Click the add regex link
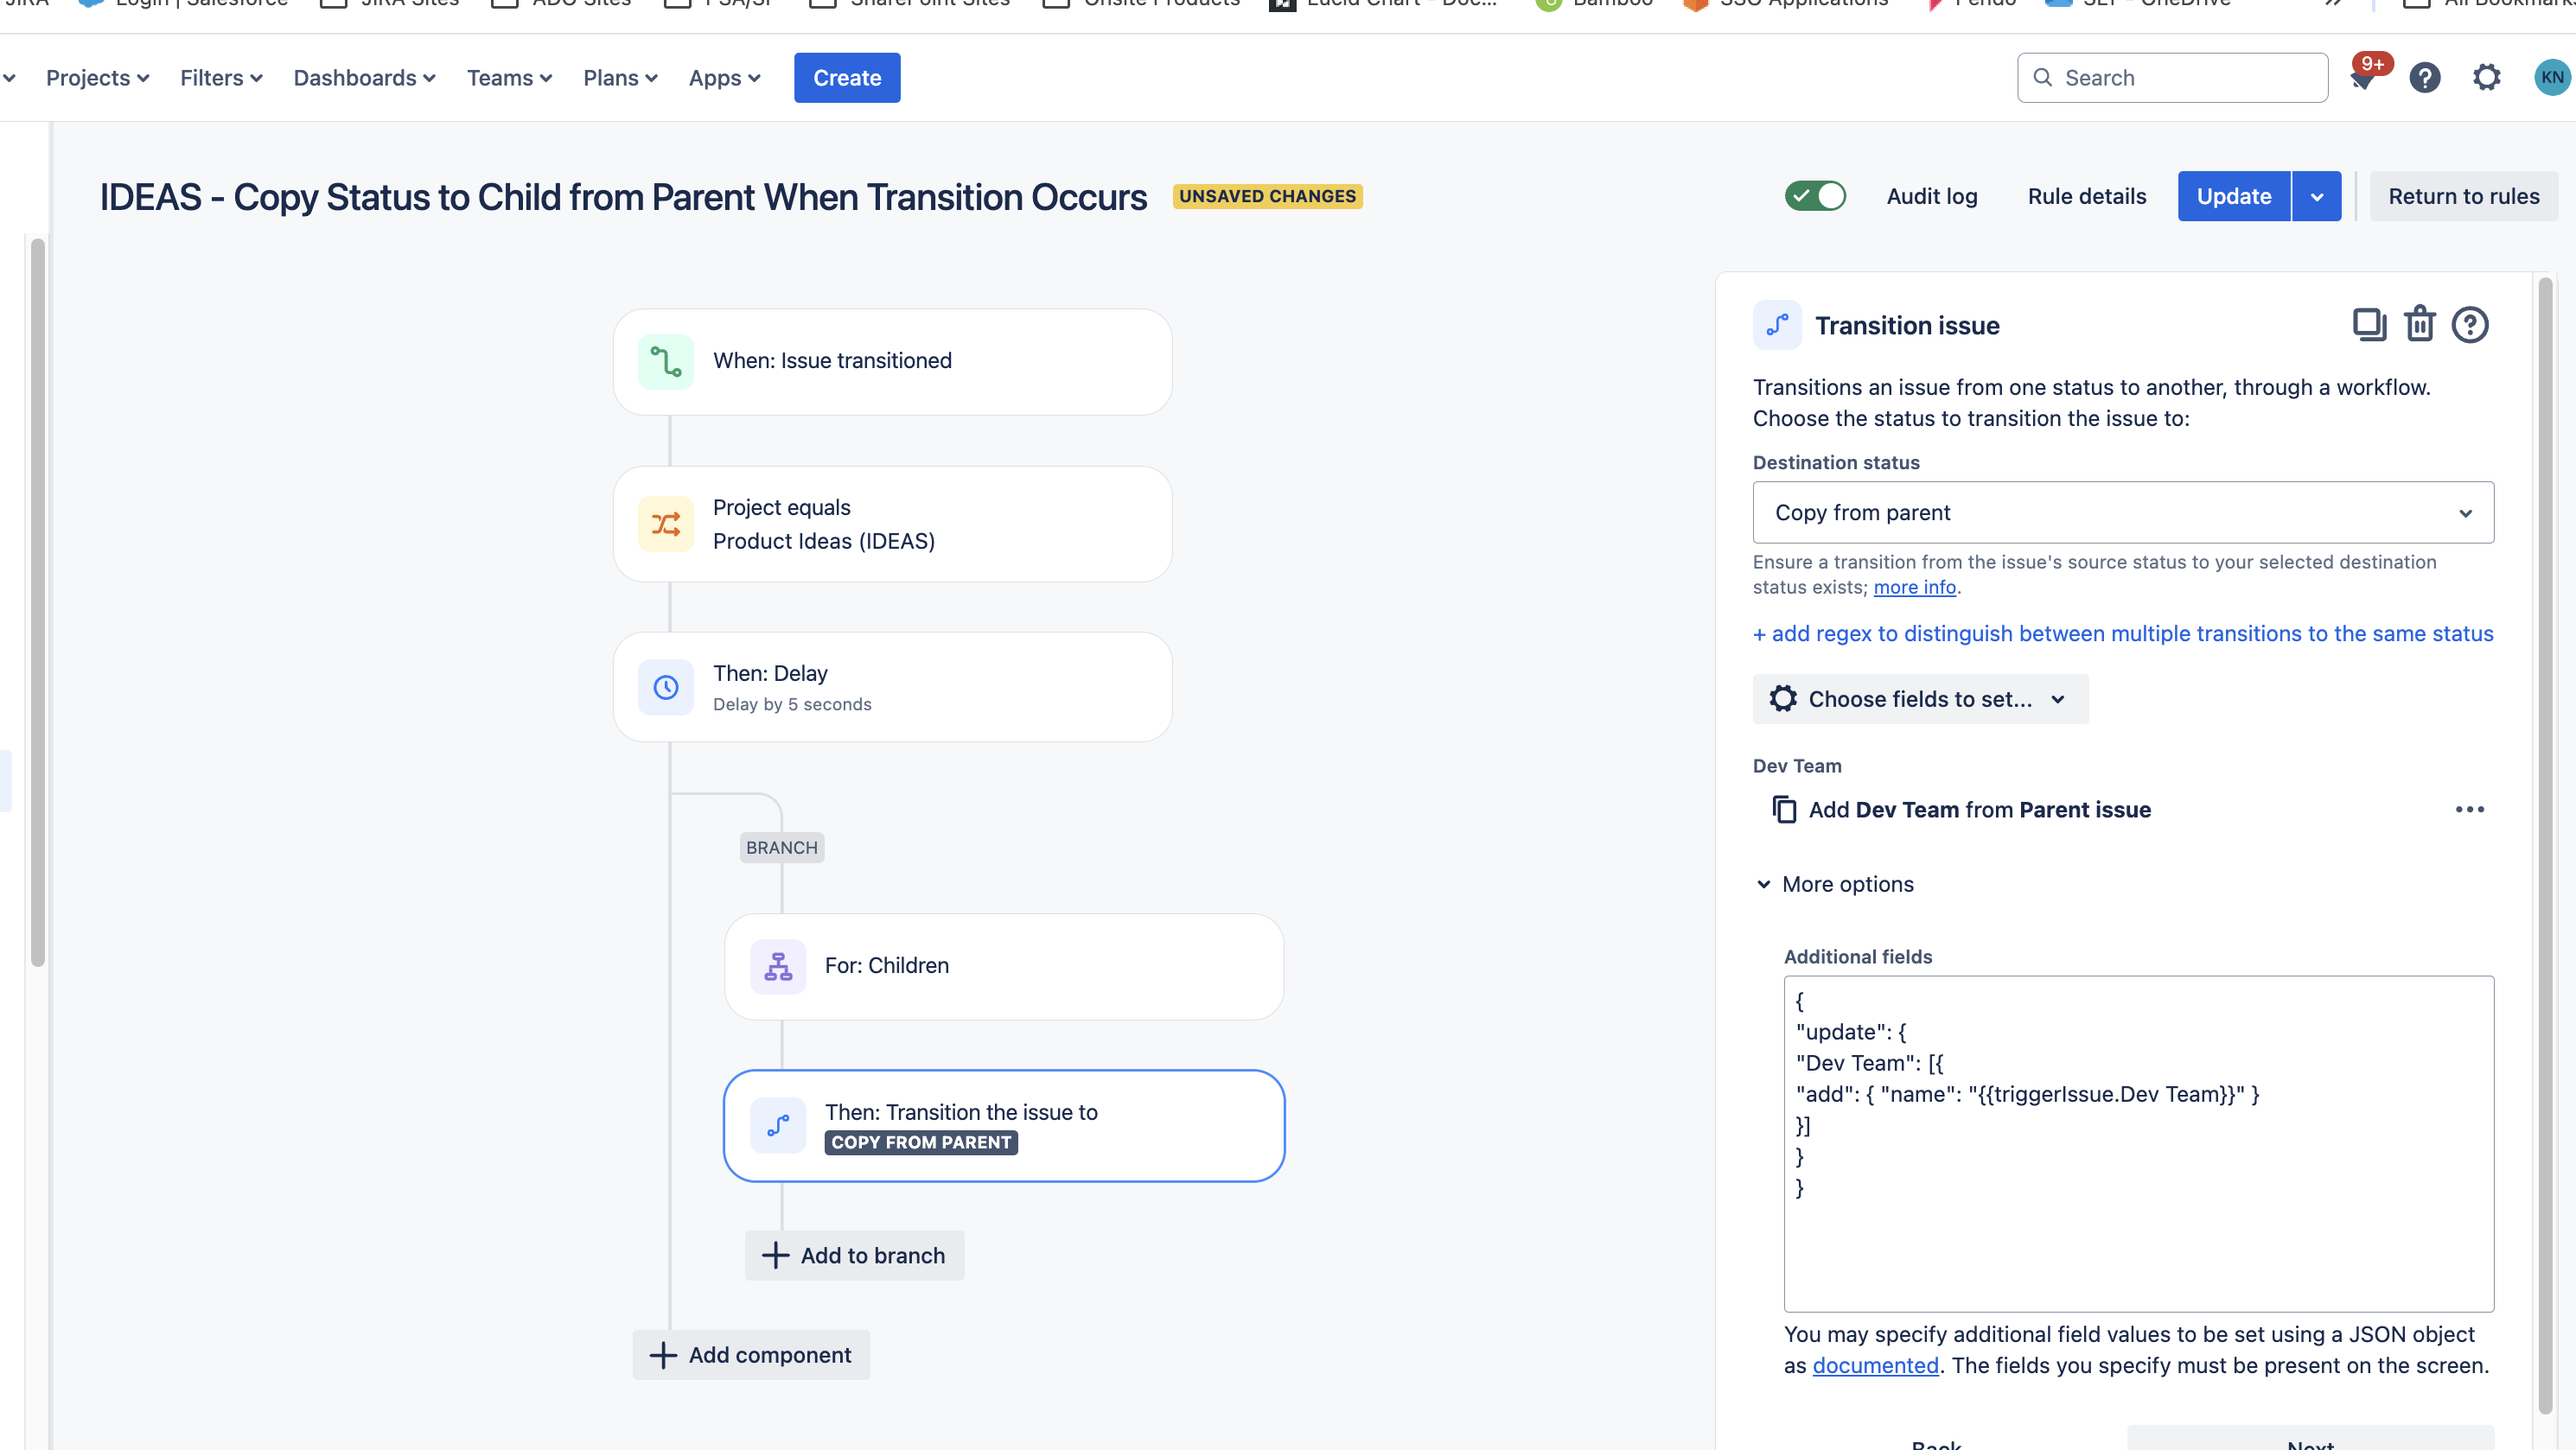2576x1450 pixels. [2123, 633]
